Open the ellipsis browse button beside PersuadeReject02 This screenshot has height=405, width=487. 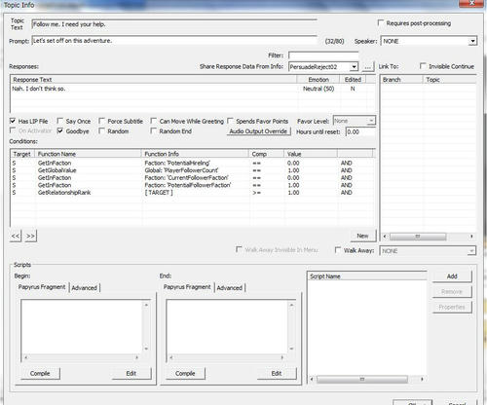click(368, 67)
